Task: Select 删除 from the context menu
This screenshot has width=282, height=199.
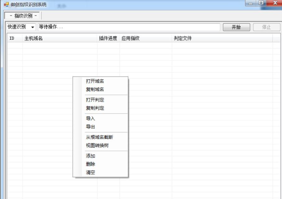Action: pyautogui.click(x=91, y=164)
